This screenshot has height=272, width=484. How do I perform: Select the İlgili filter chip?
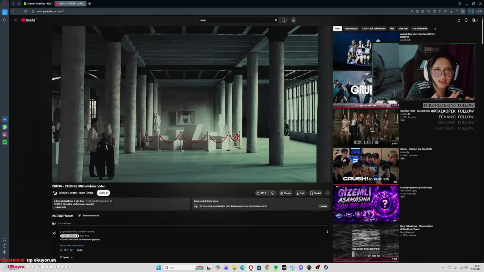pyautogui.click(x=392, y=28)
